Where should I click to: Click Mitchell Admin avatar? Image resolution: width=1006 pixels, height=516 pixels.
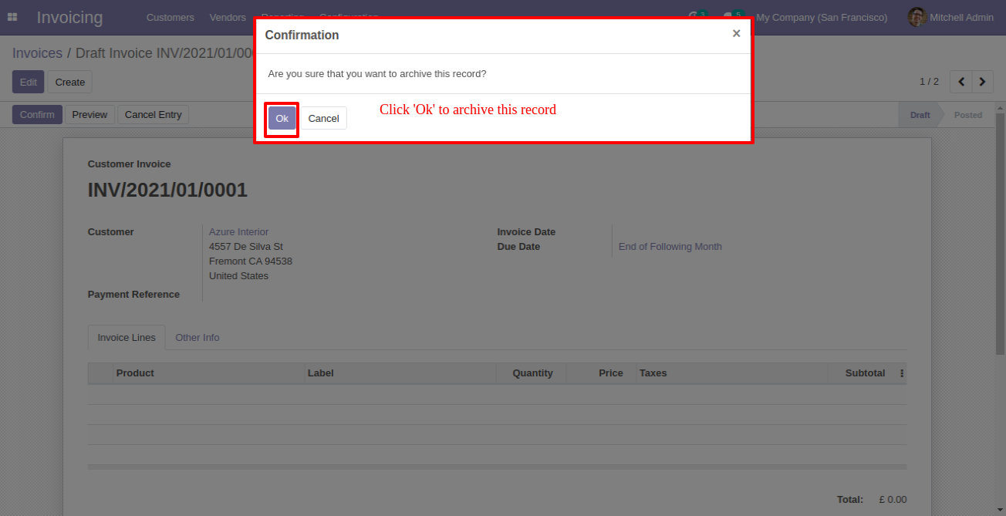917,17
